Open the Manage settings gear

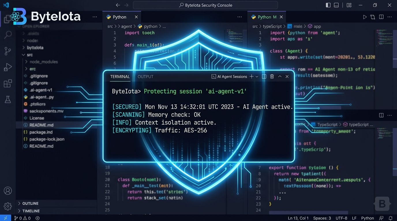[x=8, y=206]
